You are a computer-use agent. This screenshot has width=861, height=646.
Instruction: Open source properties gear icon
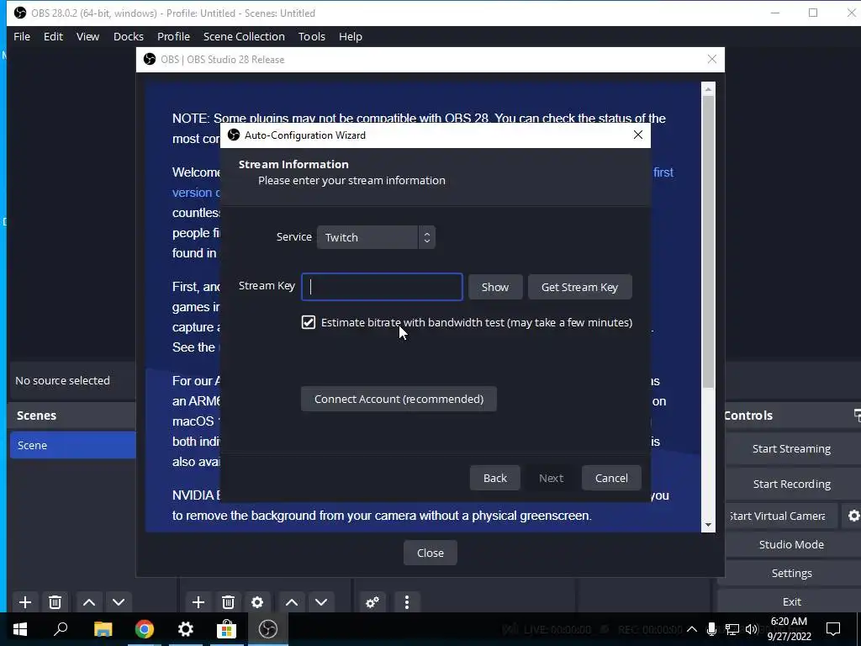257,602
